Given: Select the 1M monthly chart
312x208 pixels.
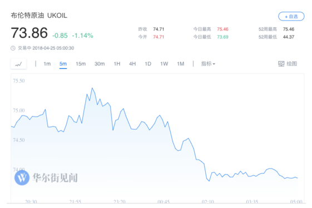Looking at the screenshot, I should point(181,64).
